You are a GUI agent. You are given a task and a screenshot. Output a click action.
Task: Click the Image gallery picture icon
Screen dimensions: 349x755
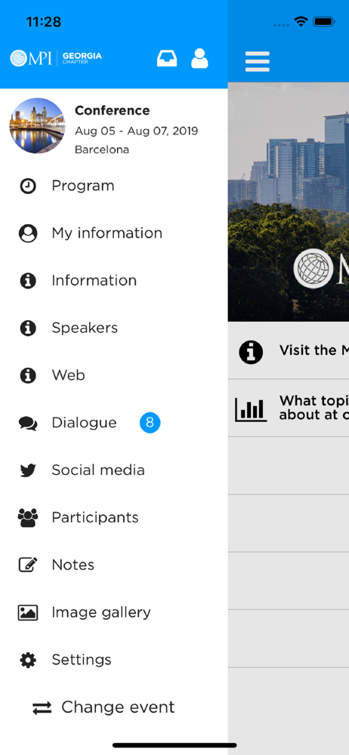point(28,612)
